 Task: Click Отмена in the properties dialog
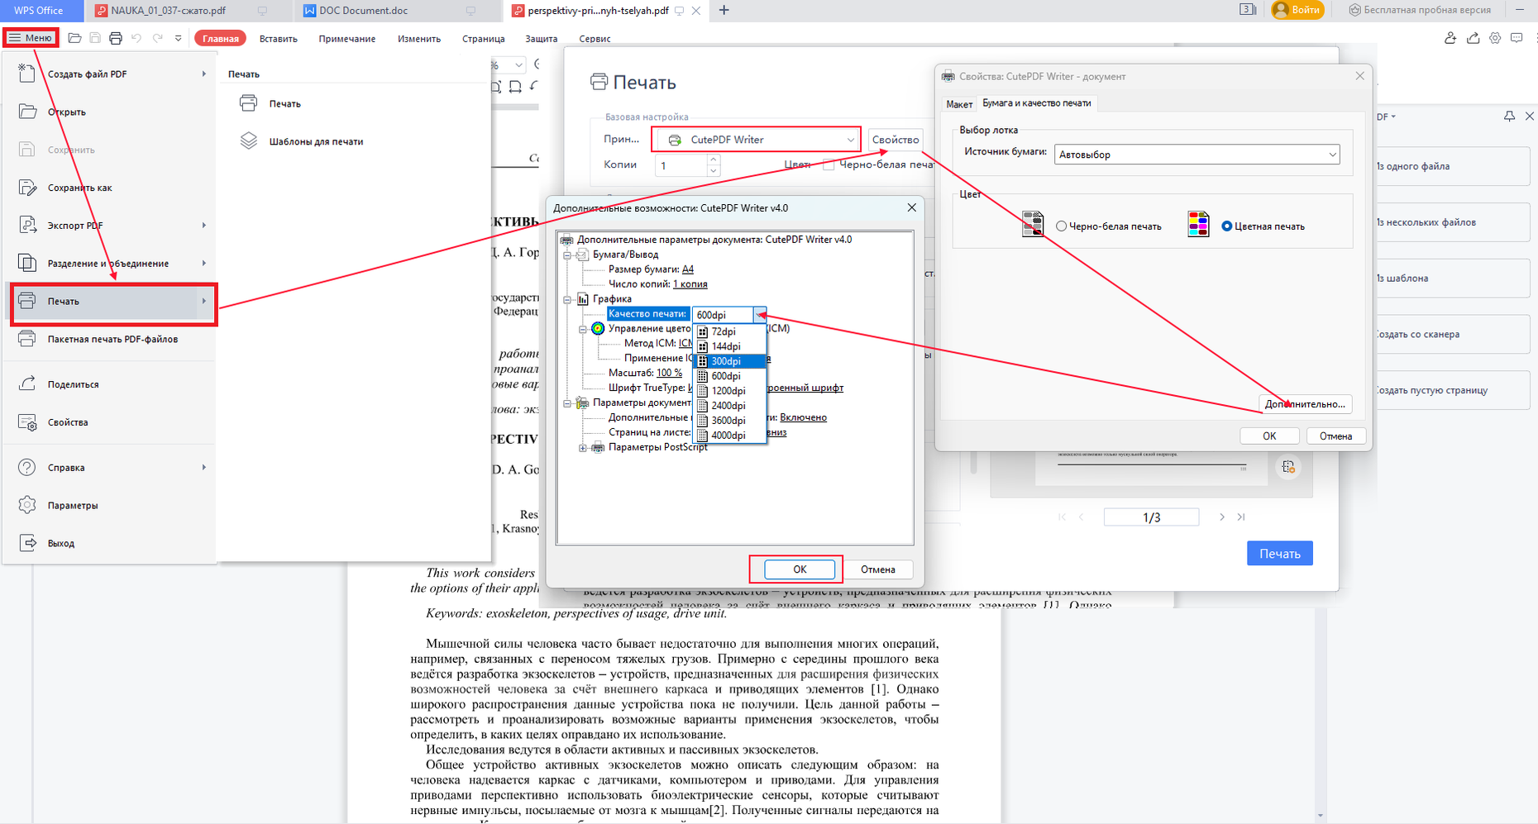(x=1335, y=436)
